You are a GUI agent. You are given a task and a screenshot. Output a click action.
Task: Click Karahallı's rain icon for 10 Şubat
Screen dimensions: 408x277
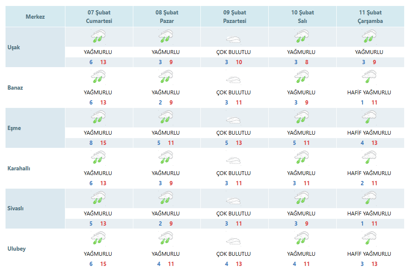click(x=301, y=157)
